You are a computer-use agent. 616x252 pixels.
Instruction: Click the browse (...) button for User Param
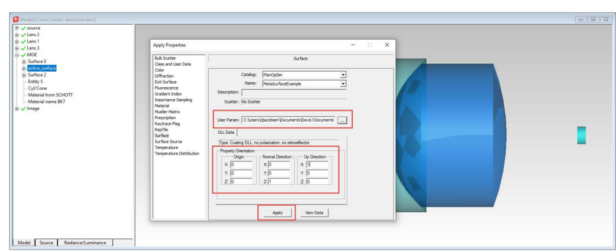tap(342, 119)
